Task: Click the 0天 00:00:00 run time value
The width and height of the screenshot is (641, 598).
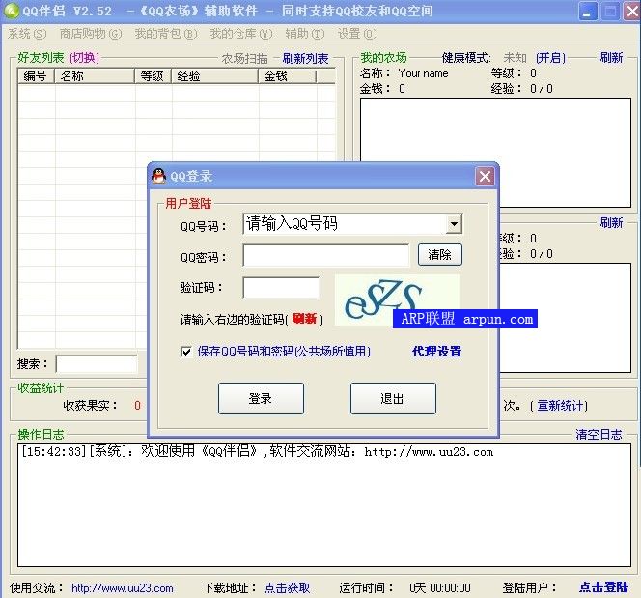Action: coord(440,588)
